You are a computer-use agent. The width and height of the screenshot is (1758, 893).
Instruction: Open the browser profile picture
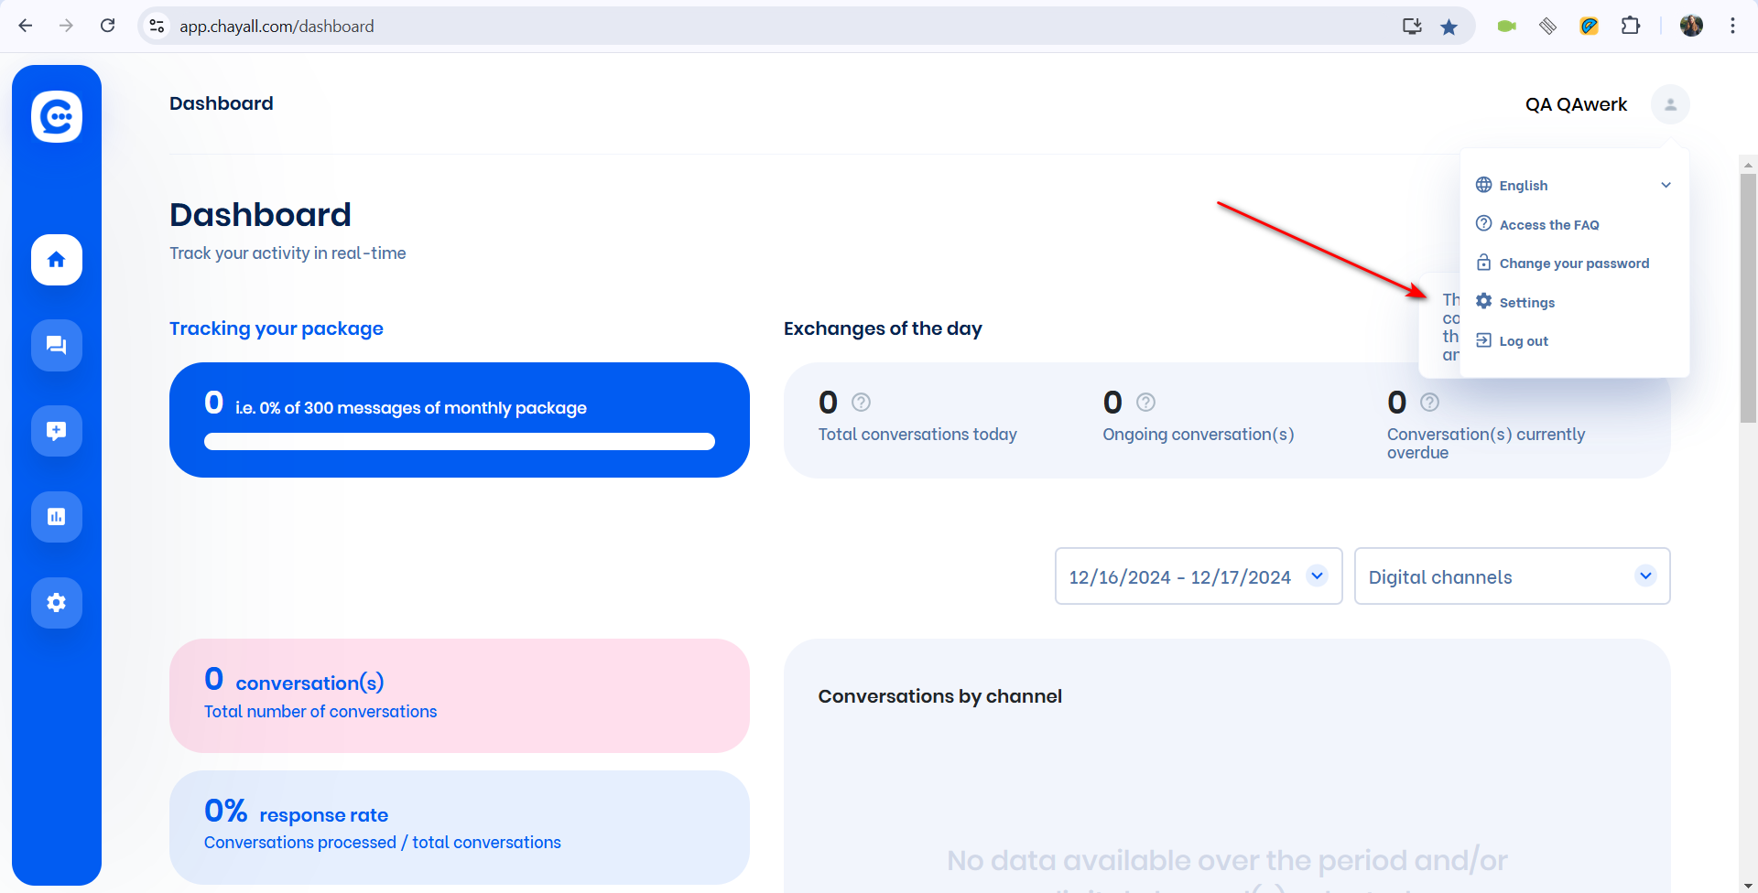pyautogui.click(x=1691, y=26)
